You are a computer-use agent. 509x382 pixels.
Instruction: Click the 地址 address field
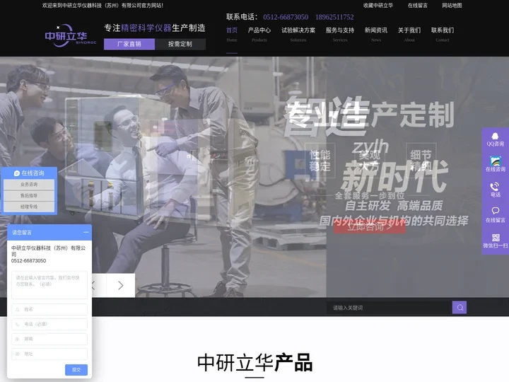(x=49, y=354)
